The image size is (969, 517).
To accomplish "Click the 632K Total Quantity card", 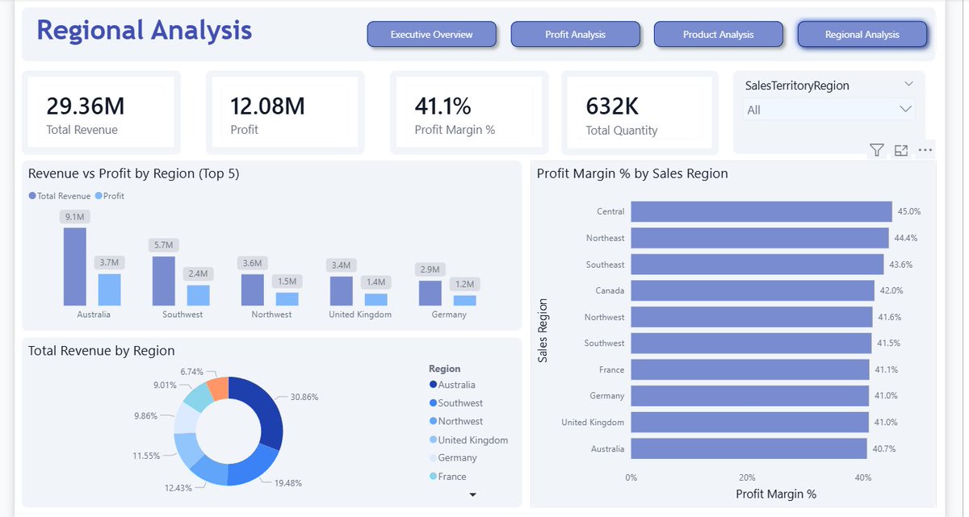I will [640, 112].
